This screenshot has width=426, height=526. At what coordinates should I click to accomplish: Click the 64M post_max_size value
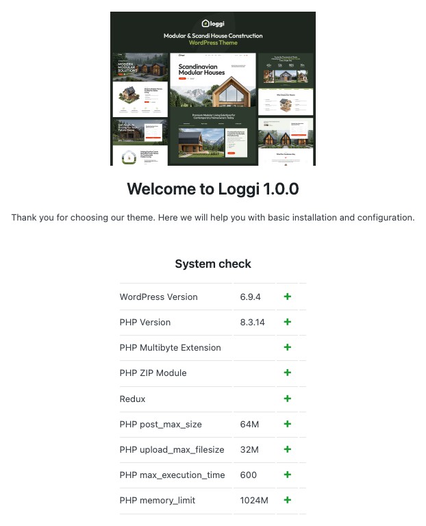tap(249, 425)
